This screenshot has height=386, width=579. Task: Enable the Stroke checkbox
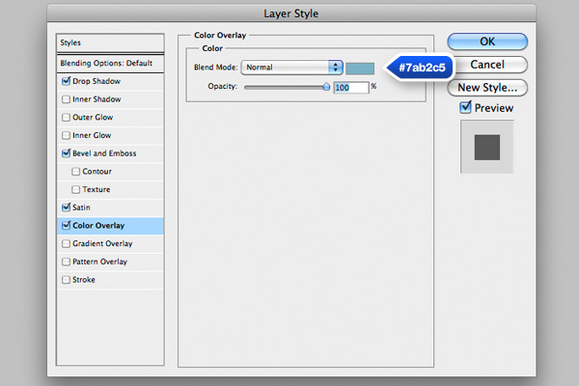click(x=66, y=280)
